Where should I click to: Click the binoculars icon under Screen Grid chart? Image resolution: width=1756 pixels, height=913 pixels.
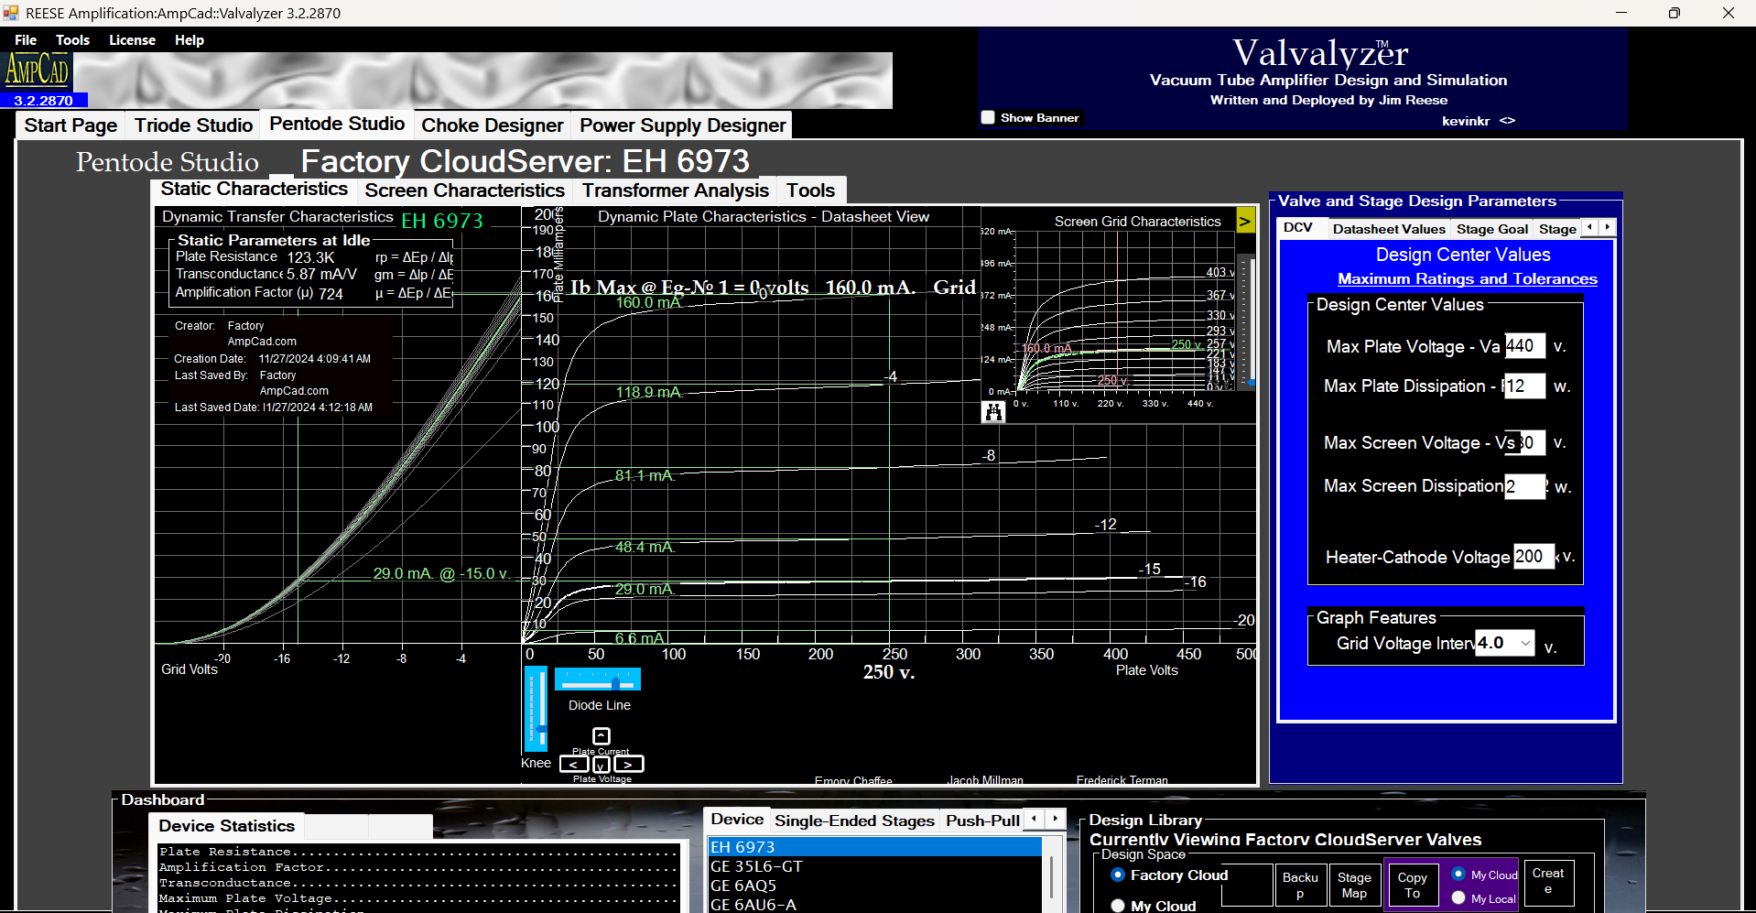993,413
